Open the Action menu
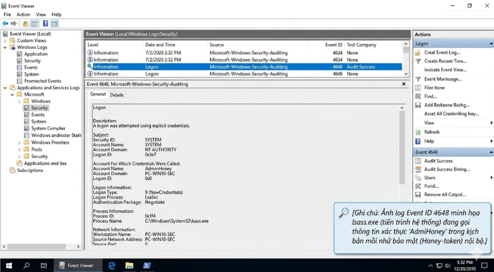494x272 pixels. tap(24, 15)
